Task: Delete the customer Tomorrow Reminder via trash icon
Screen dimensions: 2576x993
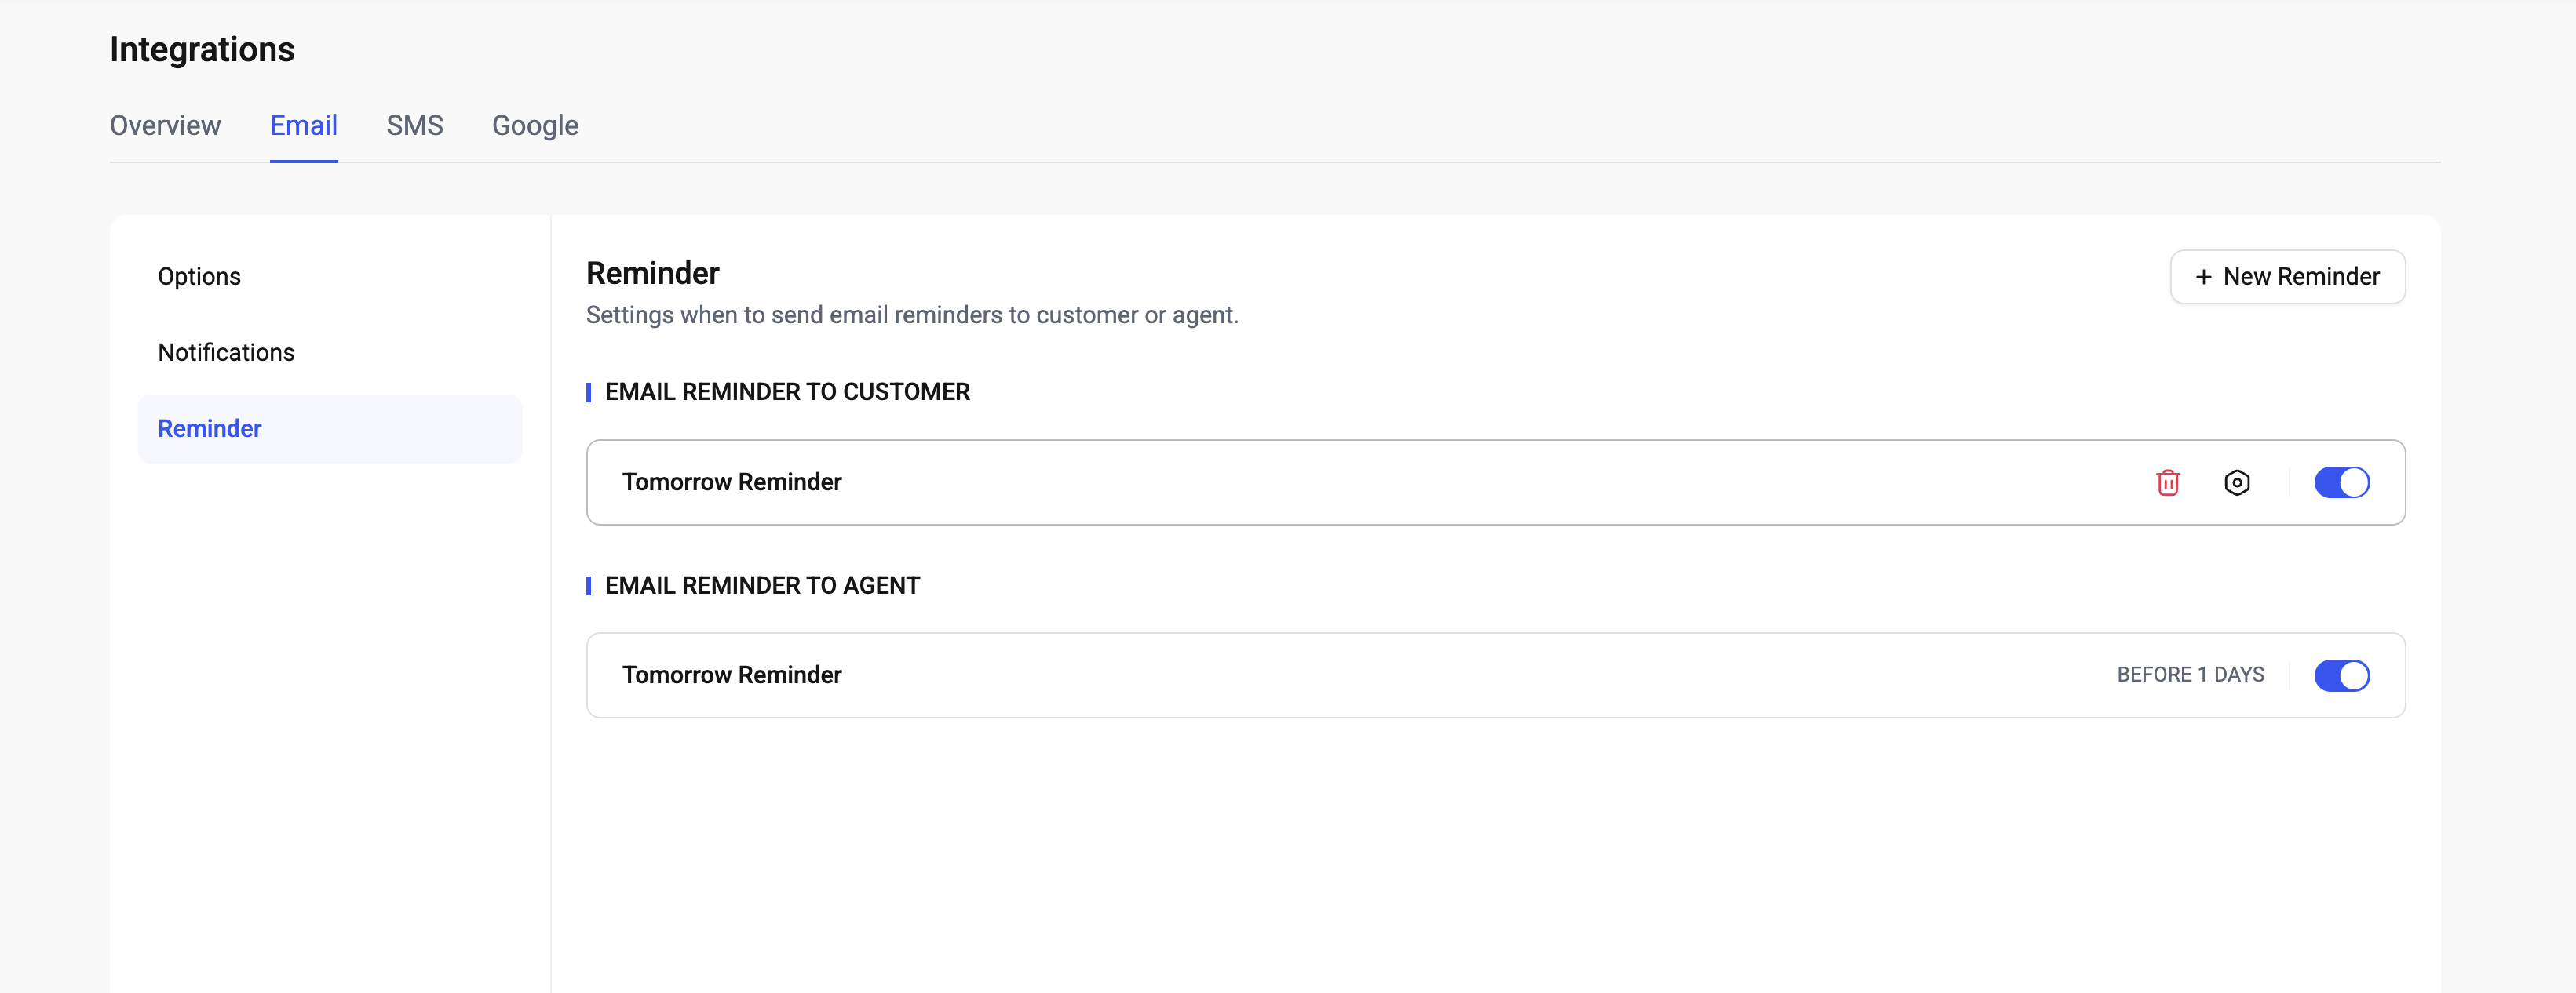Action: 2167,482
